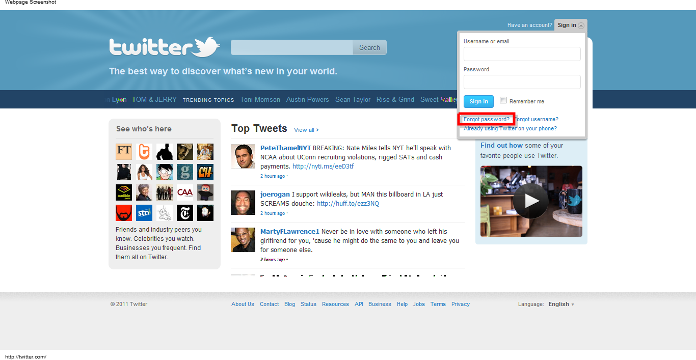This screenshot has width=696, height=360.
Task: Tick the Remember me checkbox
Action: click(x=503, y=100)
